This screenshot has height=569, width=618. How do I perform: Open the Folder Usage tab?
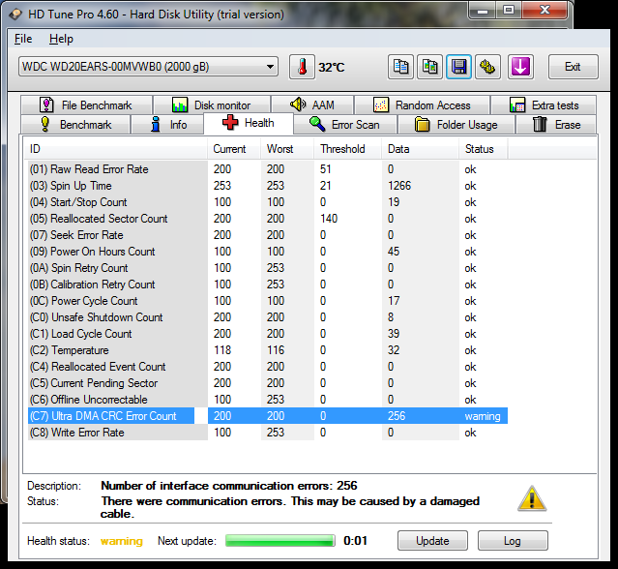click(456, 125)
